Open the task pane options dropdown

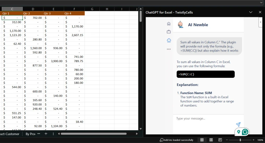(x=251, y=12)
